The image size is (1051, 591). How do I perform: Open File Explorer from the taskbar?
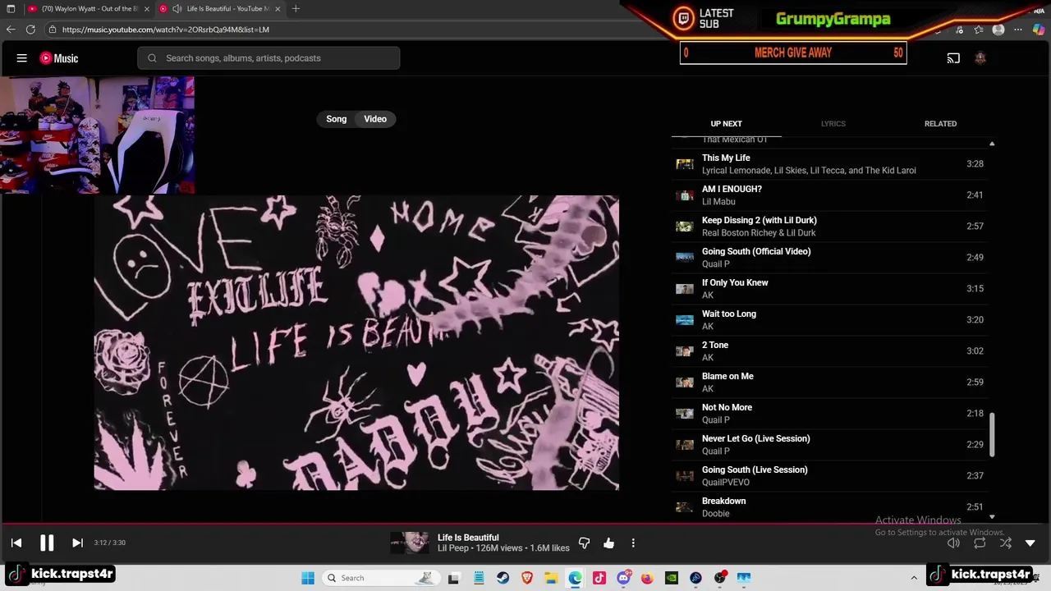click(x=552, y=578)
